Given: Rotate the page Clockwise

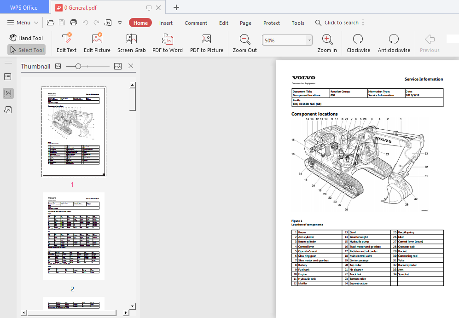Looking at the screenshot, I should pos(358,43).
